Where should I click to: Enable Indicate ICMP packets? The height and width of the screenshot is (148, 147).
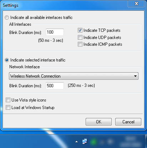click(80, 44)
